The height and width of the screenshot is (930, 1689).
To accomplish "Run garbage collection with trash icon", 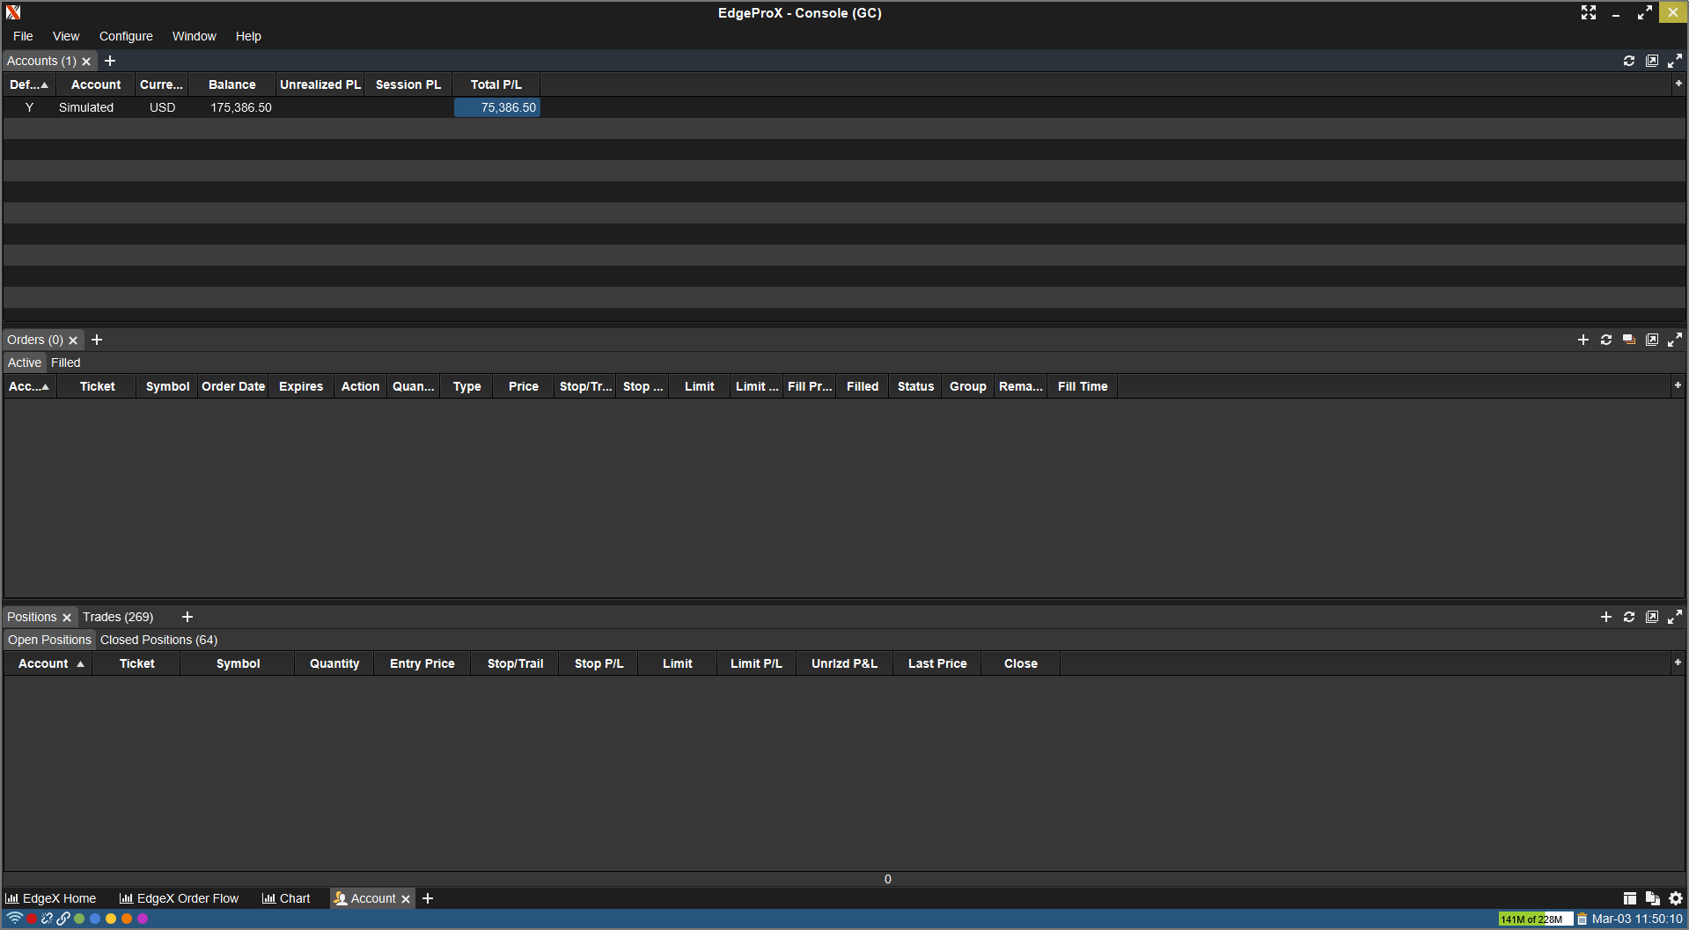I will (1582, 919).
